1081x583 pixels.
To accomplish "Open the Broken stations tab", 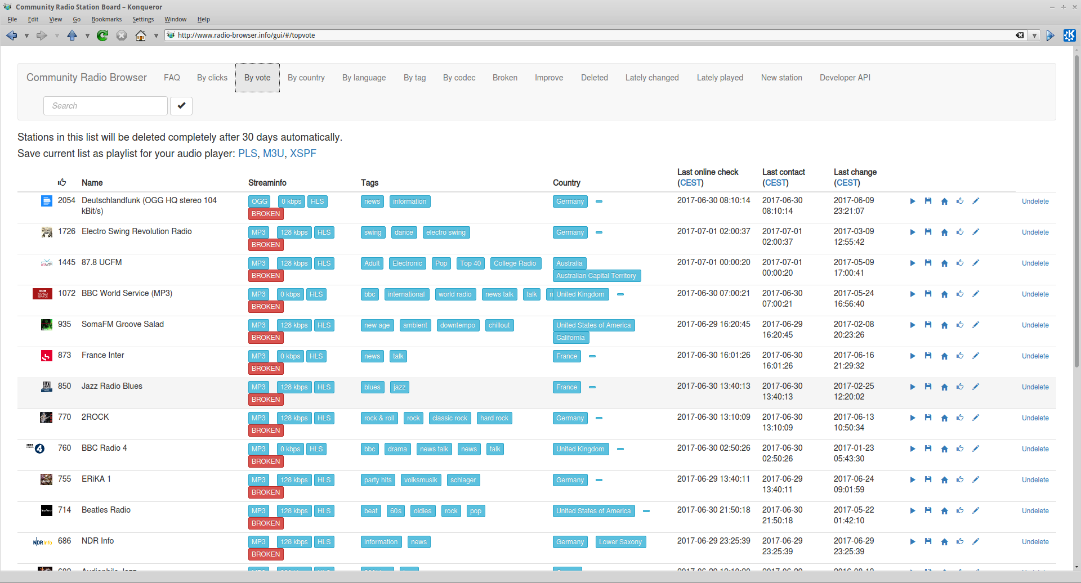I will (x=505, y=78).
